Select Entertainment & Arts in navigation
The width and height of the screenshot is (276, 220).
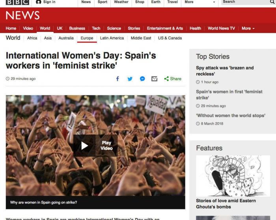(165, 28)
